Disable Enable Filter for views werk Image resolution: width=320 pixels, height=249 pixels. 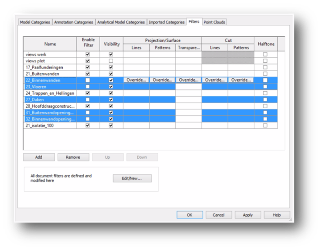pos(88,54)
